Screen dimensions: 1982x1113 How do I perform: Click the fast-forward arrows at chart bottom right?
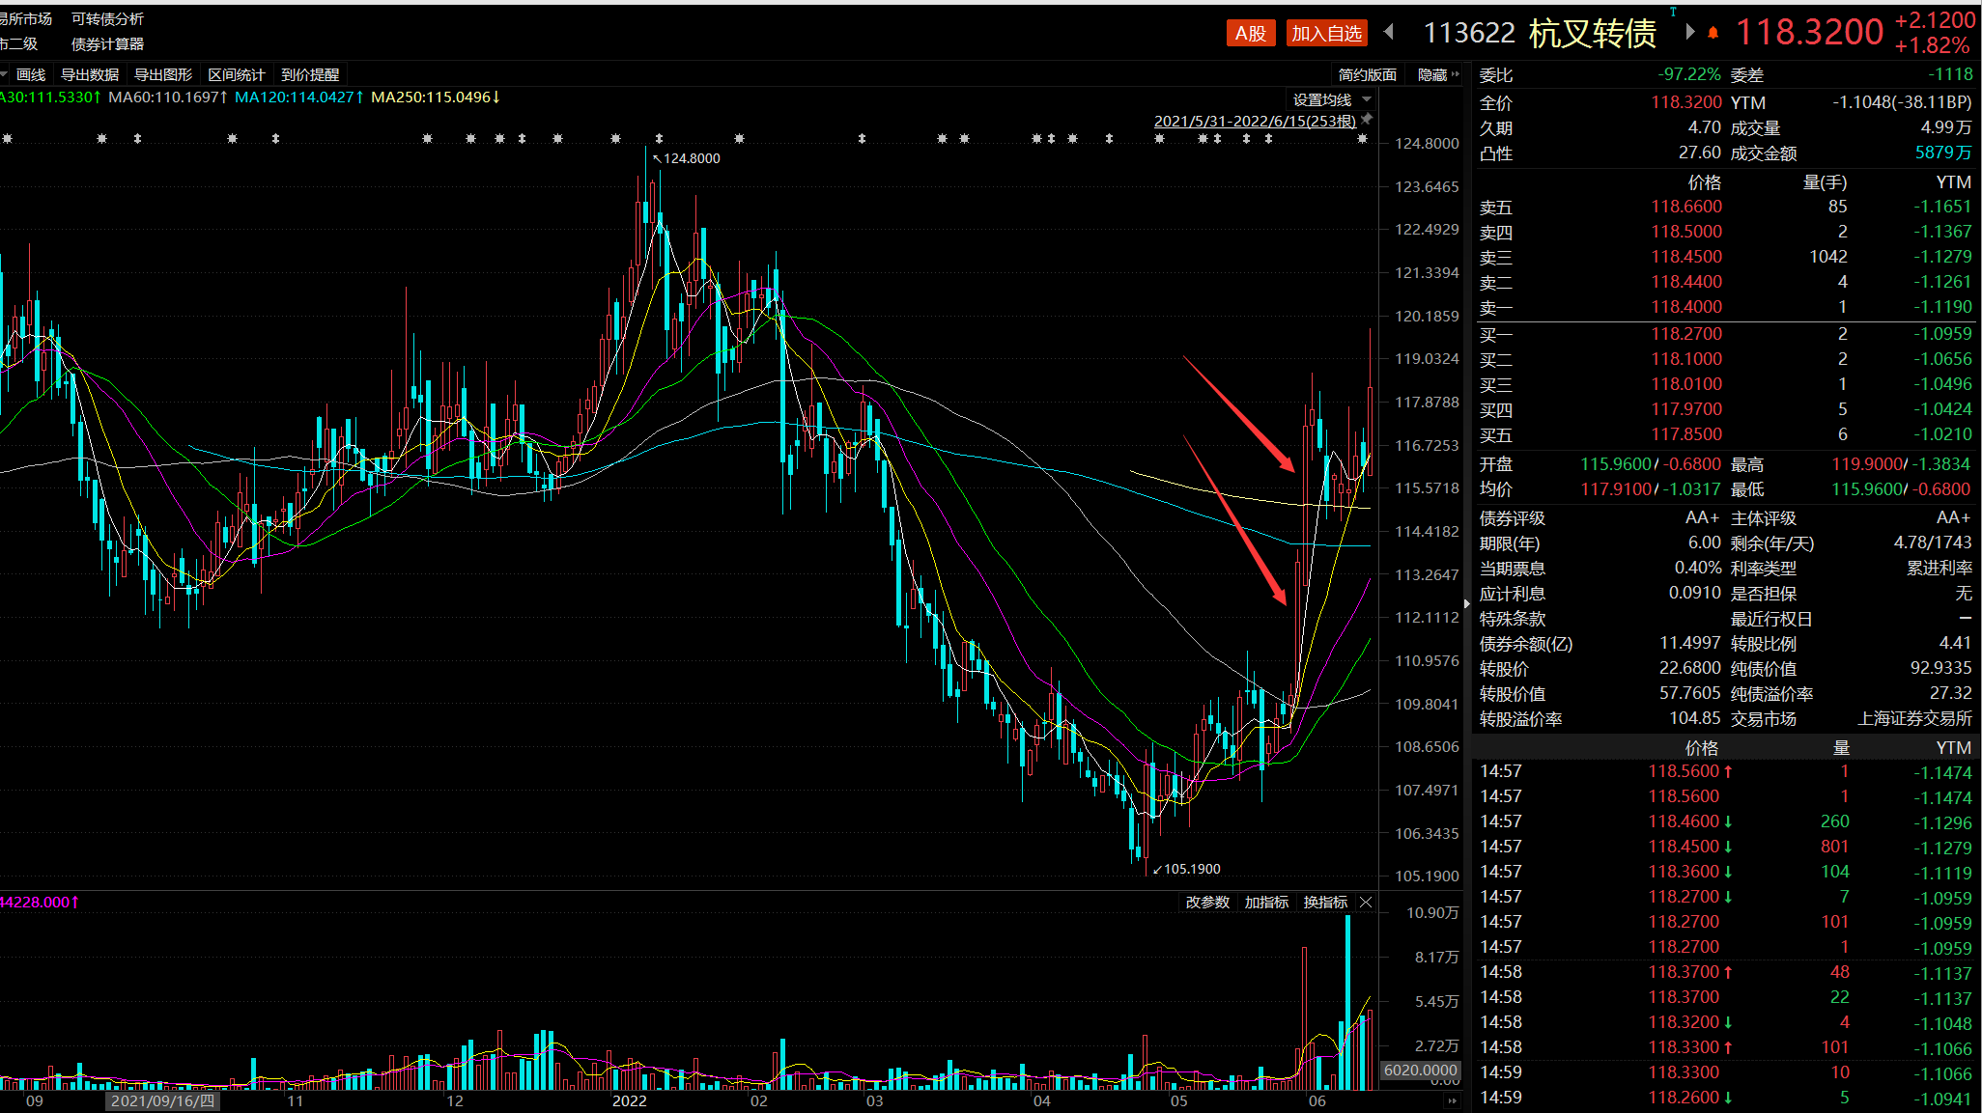[1452, 1100]
